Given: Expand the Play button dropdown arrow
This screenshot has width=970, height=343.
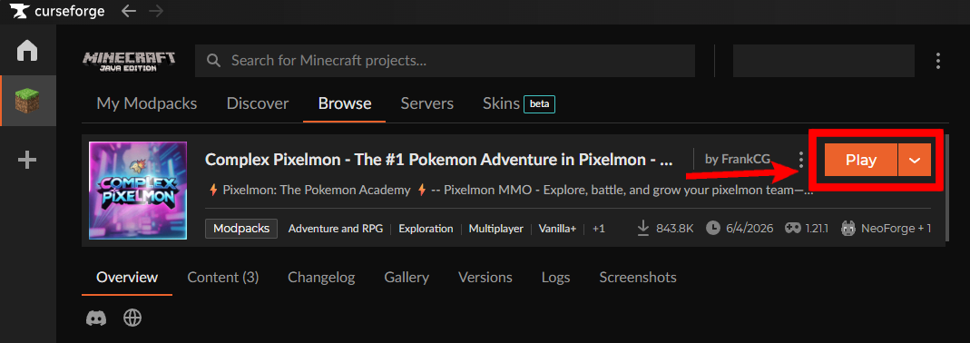Looking at the screenshot, I should [915, 160].
